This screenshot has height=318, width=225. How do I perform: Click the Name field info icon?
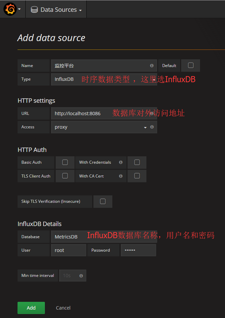click(x=152, y=65)
